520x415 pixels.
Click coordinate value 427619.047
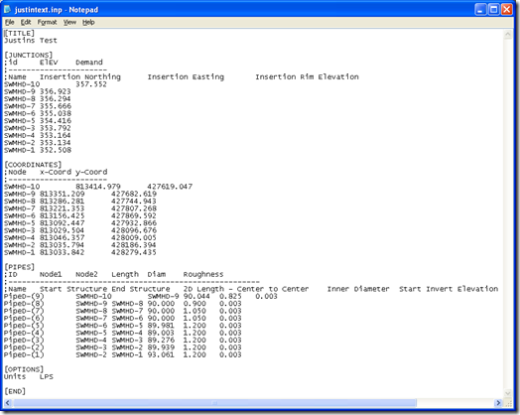tap(170, 187)
